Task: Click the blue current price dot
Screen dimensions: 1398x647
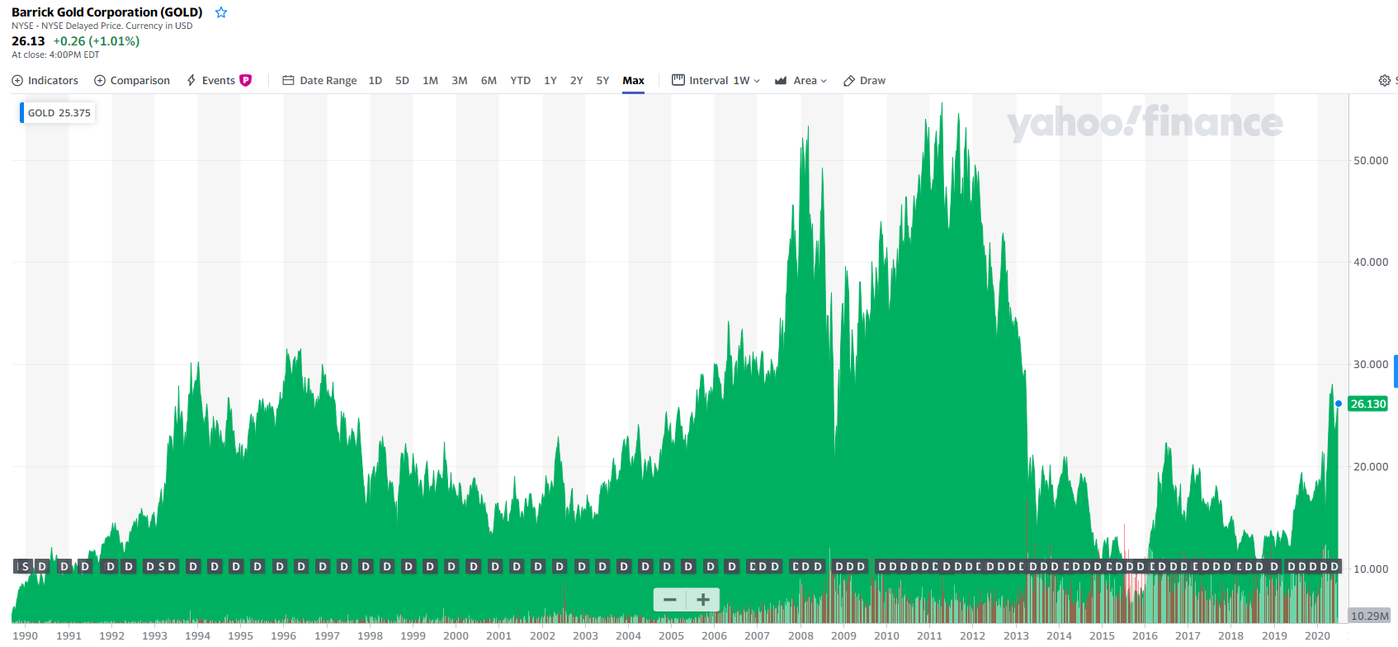Action: click(1339, 404)
